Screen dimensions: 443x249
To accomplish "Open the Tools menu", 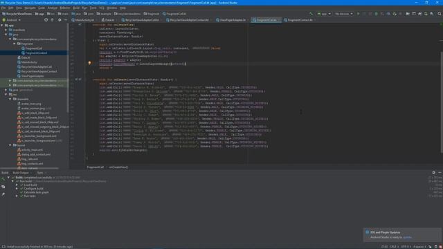I will (93, 8).
